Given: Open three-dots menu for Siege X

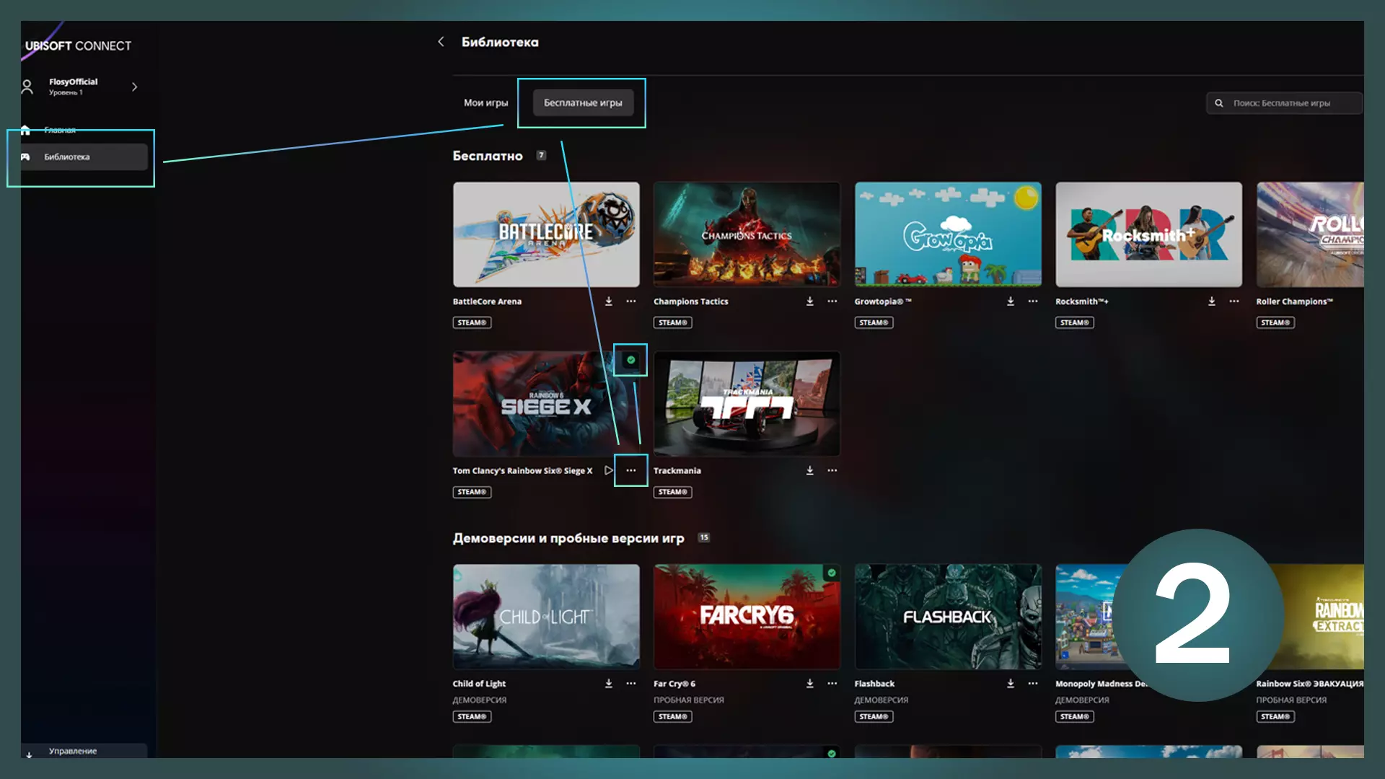Looking at the screenshot, I should 630,470.
